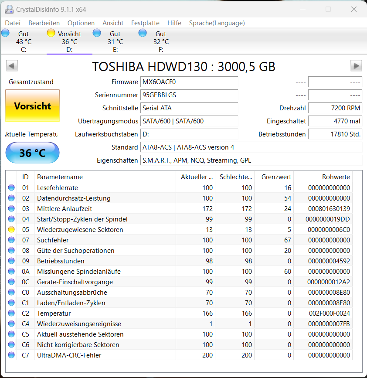Select drive E: status orb (31 °C)
The width and height of the screenshot is (367, 378).
click(x=97, y=33)
